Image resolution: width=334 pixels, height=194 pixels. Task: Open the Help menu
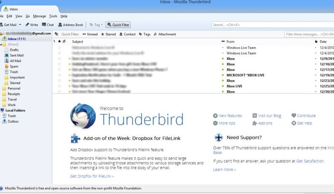[64, 16]
